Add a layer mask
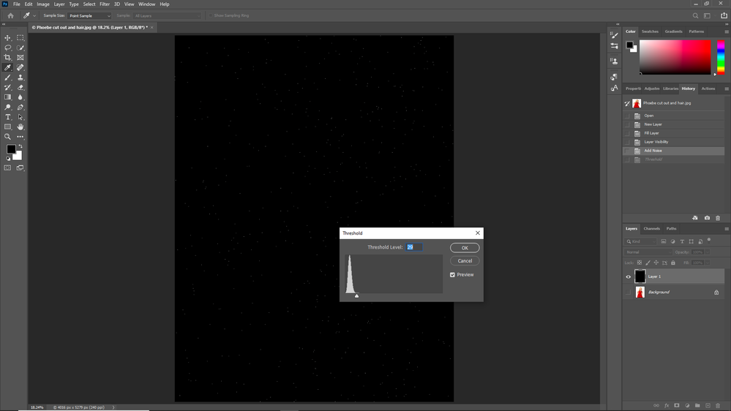The height and width of the screenshot is (411, 731). (676, 405)
